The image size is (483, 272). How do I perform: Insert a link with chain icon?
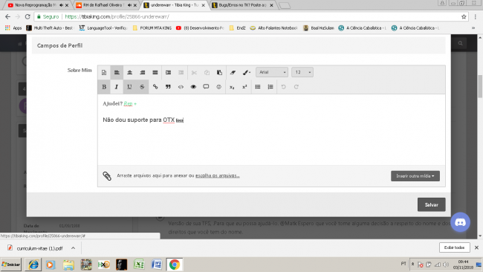tap(155, 87)
